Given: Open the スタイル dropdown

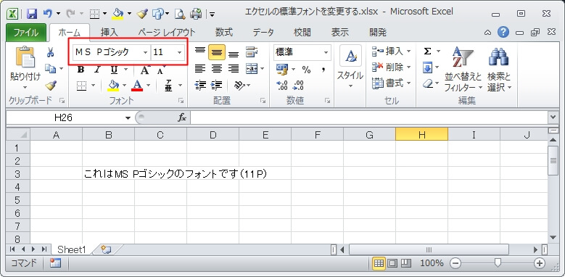Looking at the screenshot, I should pos(350,67).
